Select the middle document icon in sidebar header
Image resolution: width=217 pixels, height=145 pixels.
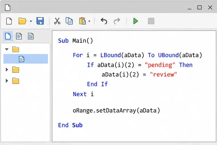(x=19, y=36)
